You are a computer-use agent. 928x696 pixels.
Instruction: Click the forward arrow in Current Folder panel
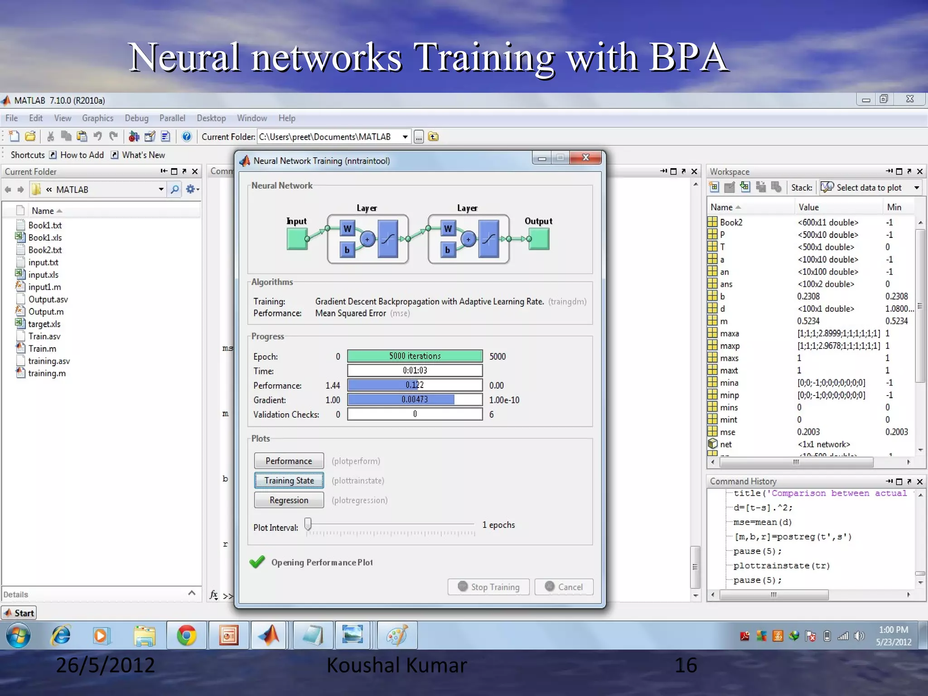point(20,189)
